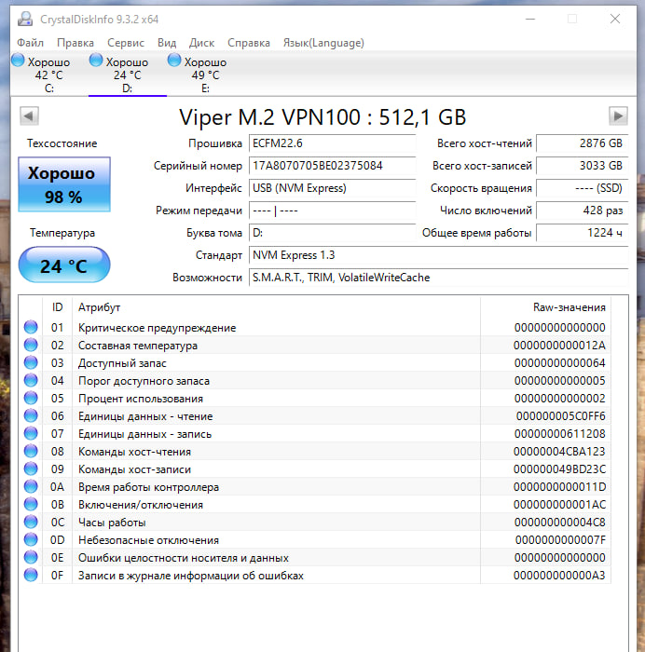Click status dot of attribute 0B Включения/отключения

point(31,505)
